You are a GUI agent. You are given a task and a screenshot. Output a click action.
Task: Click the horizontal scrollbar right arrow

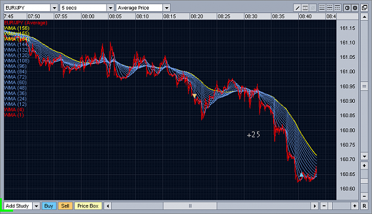coord(315,206)
